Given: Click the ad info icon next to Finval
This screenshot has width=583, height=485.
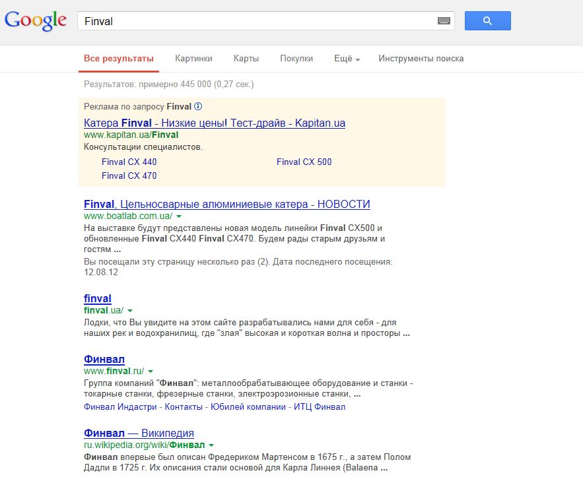Looking at the screenshot, I should 198,106.
